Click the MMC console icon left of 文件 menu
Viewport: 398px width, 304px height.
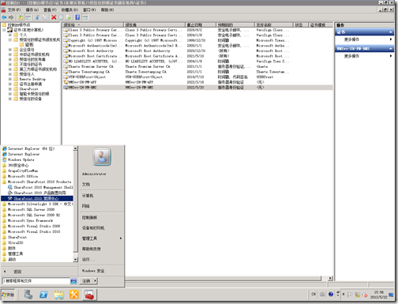(3, 10)
